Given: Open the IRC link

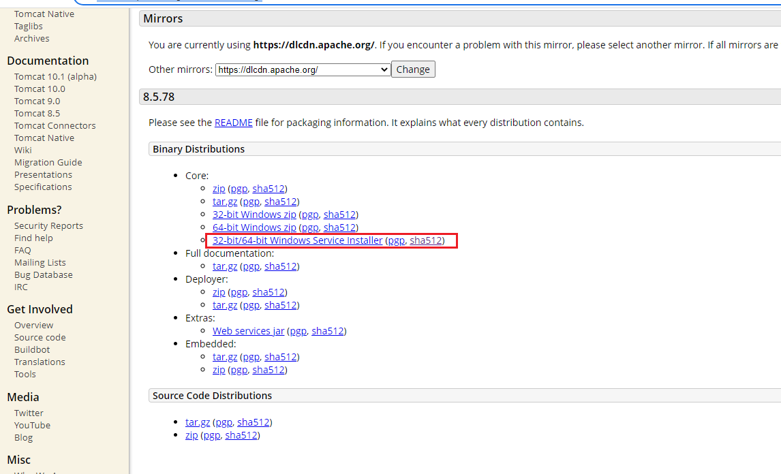Looking at the screenshot, I should point(21,287).
